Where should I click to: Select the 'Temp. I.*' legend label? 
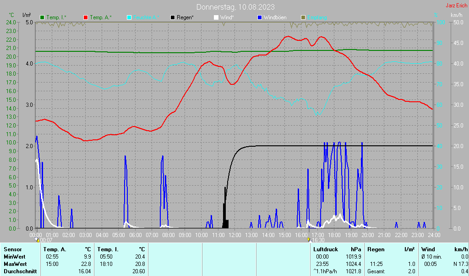pos(56,18)
